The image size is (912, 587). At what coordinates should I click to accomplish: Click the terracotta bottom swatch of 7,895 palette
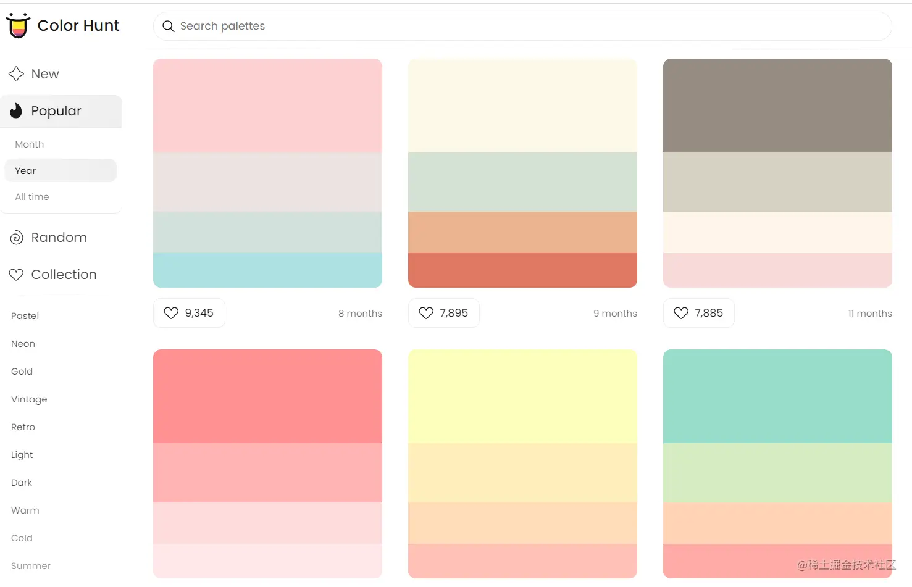click(522, 270)
